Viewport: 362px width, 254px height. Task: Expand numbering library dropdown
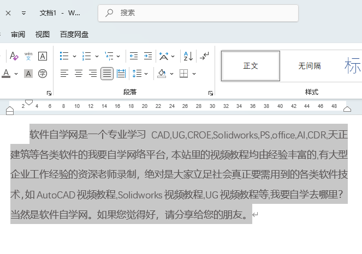pos(97,56)
